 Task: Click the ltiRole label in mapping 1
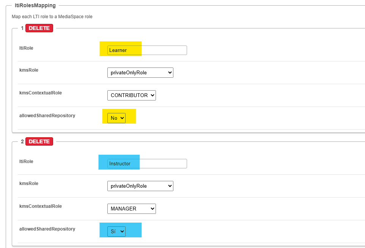pyautogui.click(x=26, y=48)
